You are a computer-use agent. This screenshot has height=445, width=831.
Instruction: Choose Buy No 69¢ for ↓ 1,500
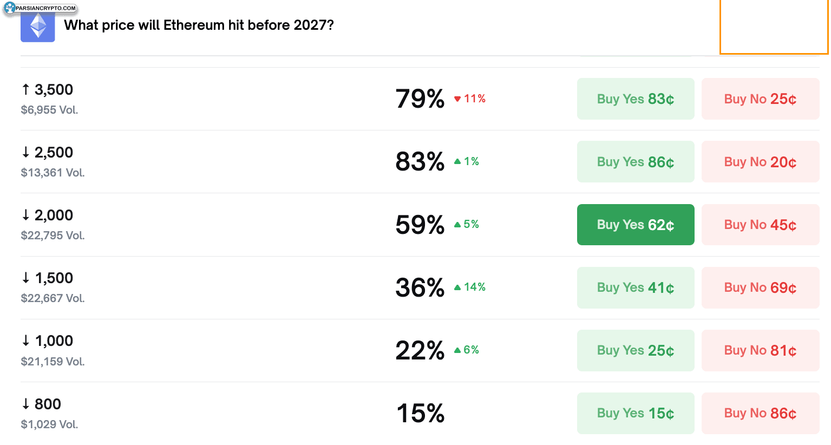tap(760, 287)
